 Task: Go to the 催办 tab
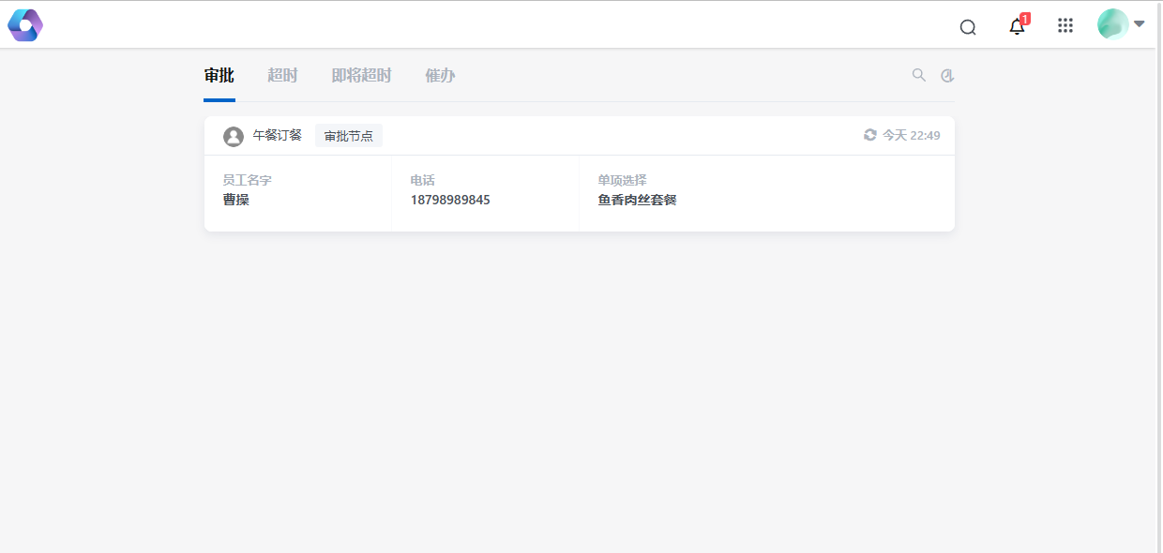point(440,76)
